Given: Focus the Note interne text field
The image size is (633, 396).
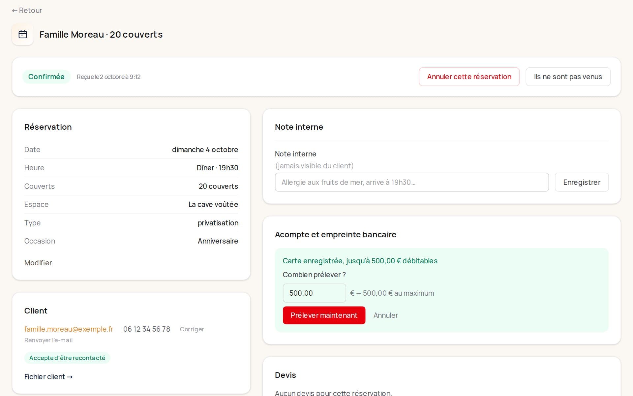Looking at the screenshot, I should click(412, 182).
